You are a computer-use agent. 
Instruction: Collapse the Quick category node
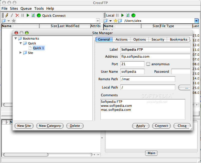pos(21,43)
